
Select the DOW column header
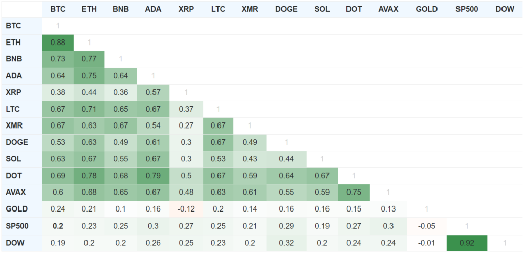tap(505, 9)
